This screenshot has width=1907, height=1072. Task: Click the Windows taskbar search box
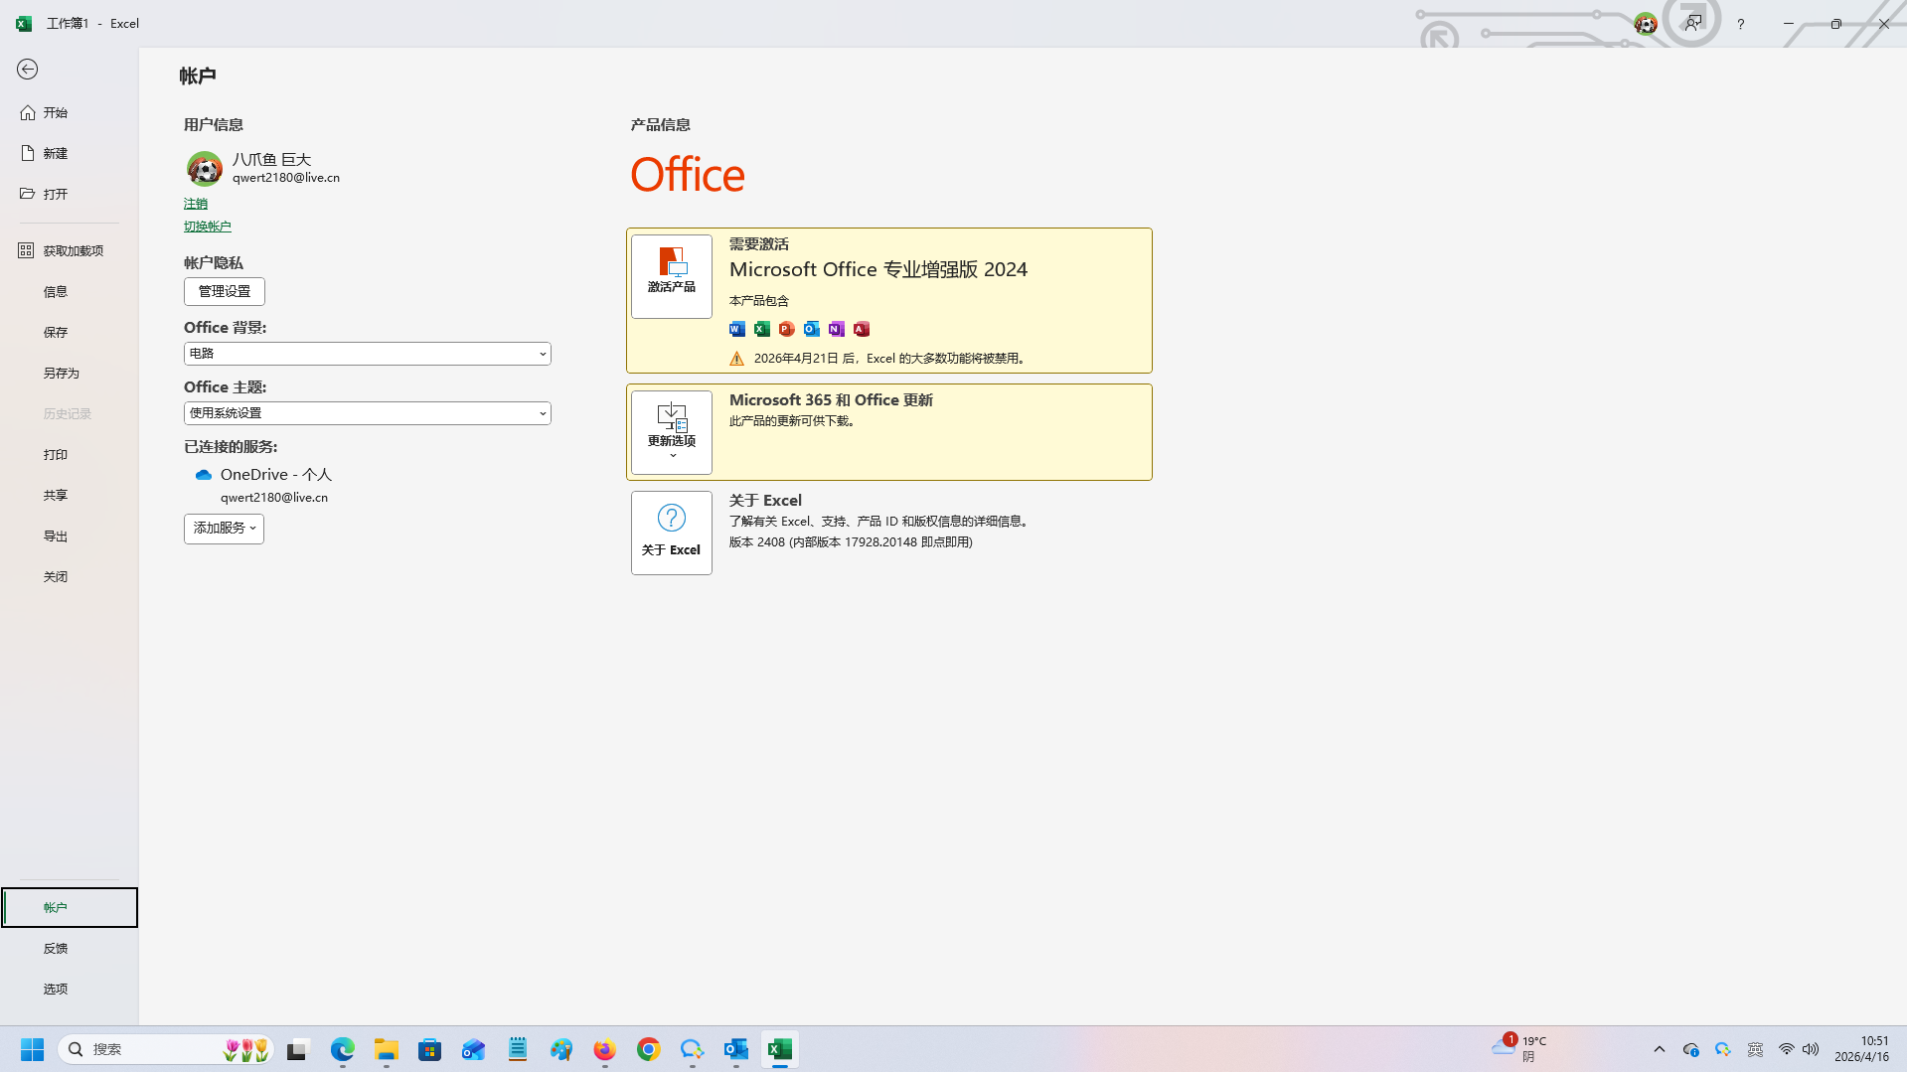pyautogui.click(x=149, y=1049)
